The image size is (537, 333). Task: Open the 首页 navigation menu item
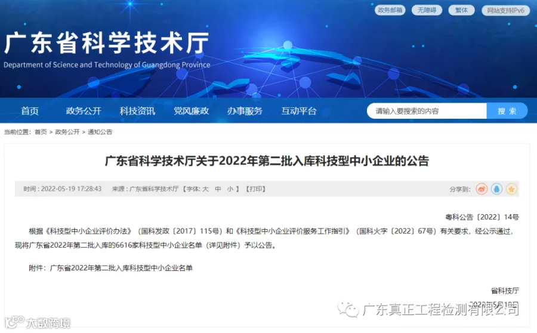coord(30,111)
